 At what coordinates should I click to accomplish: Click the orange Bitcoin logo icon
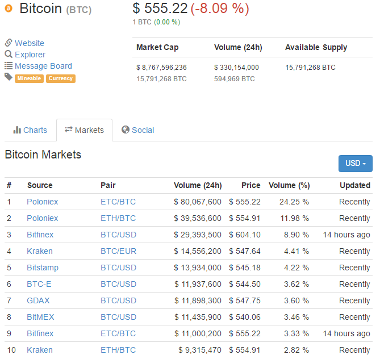tap(9, 9)
